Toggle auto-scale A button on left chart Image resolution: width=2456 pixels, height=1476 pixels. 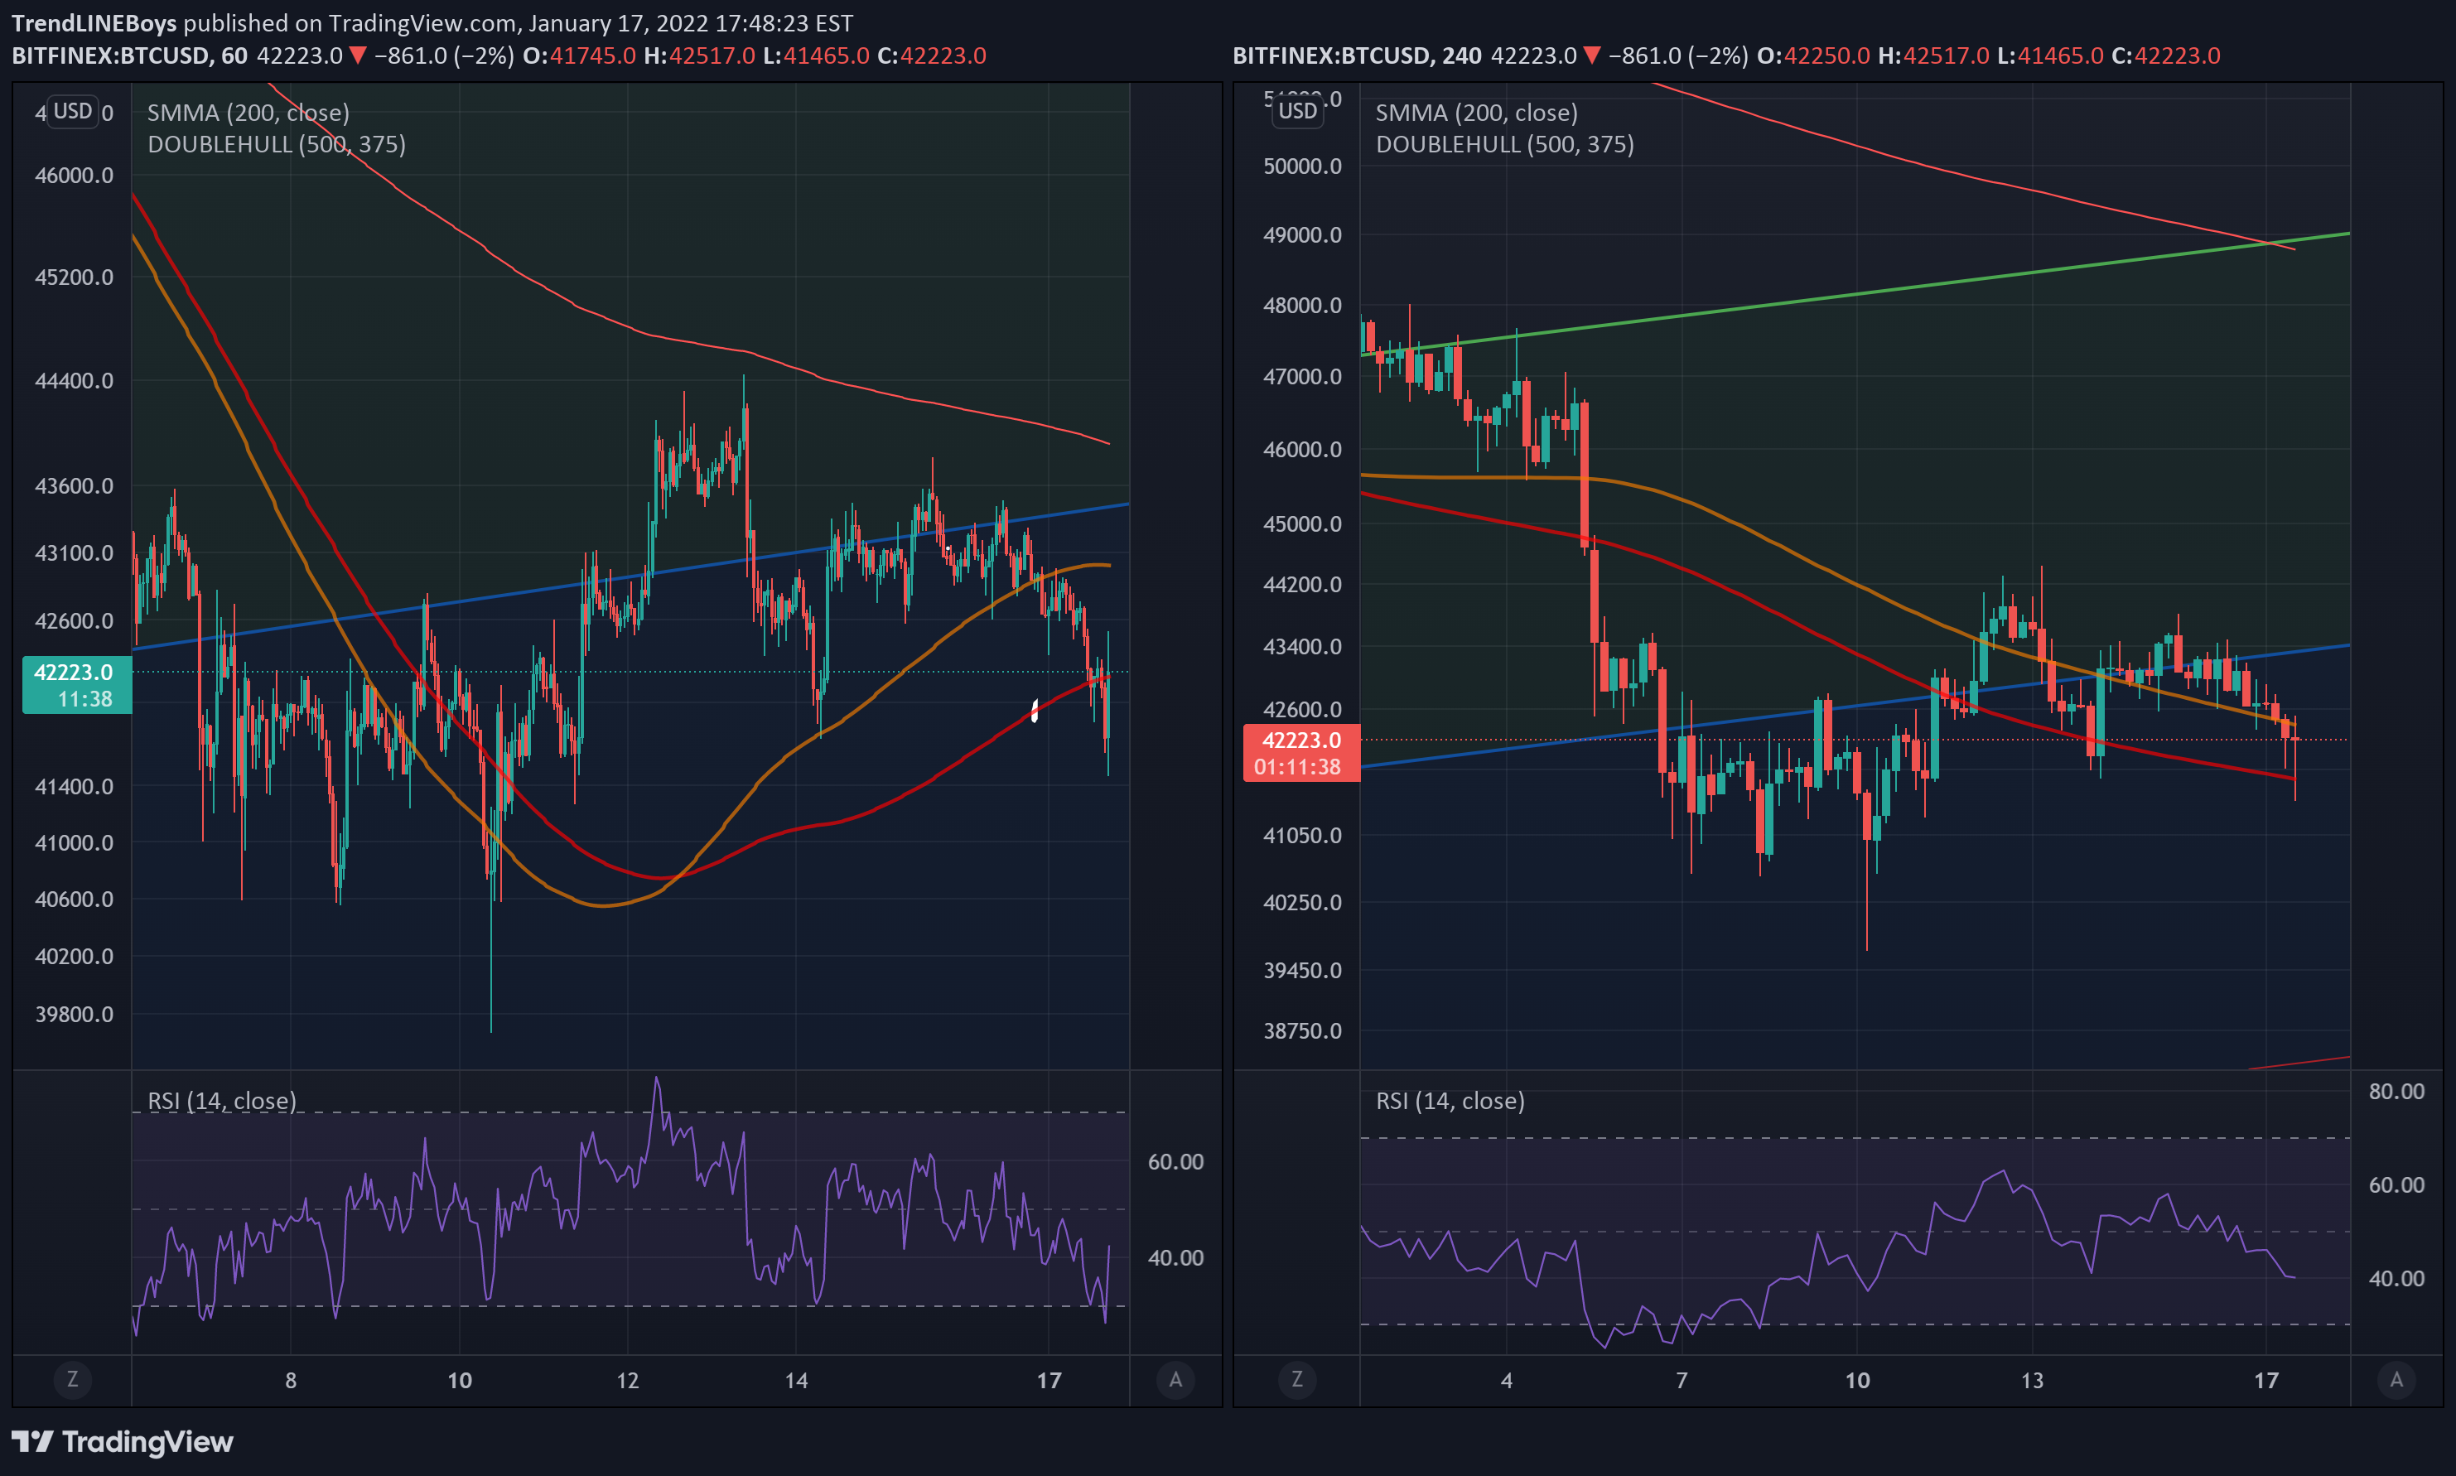1175,1380
